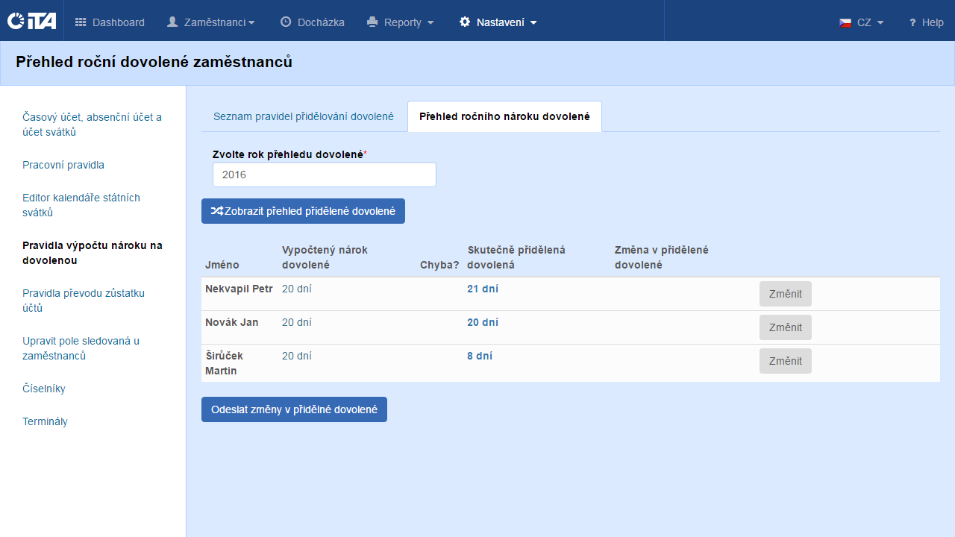Click 20 dní link for Novák Jan
The image size is (955, 537).
(x=483, y=322)
